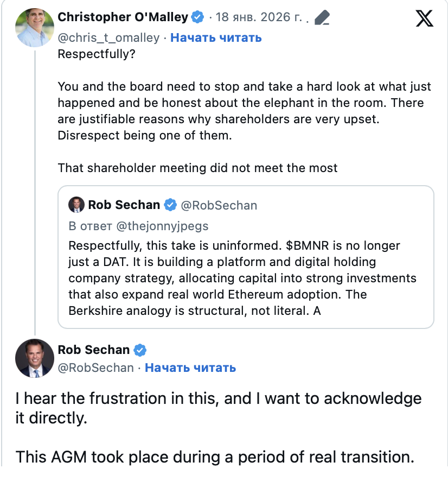Open Rob Sechan's large profile avatar
Image resolution: width=448 pixels, height=481 pixels.
click(x=35, y=358)
